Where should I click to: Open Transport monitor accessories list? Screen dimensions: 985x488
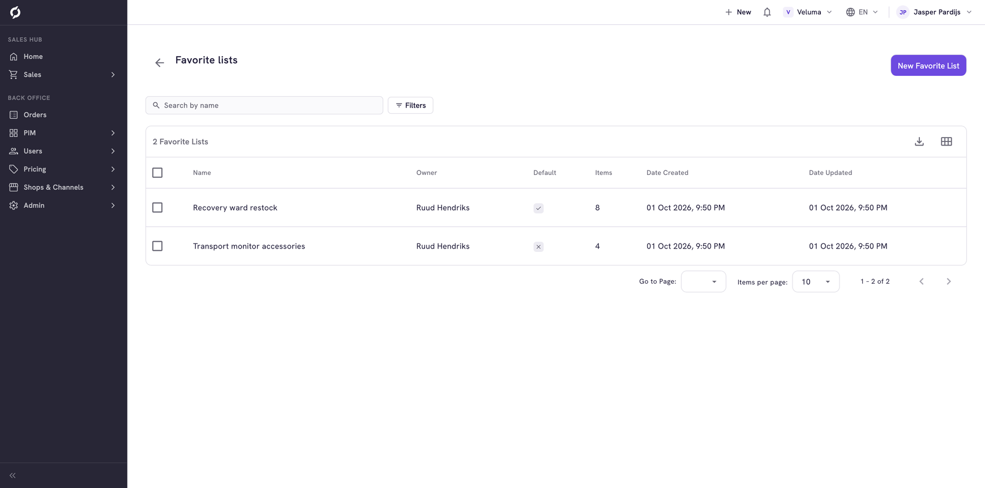(249, 246)
